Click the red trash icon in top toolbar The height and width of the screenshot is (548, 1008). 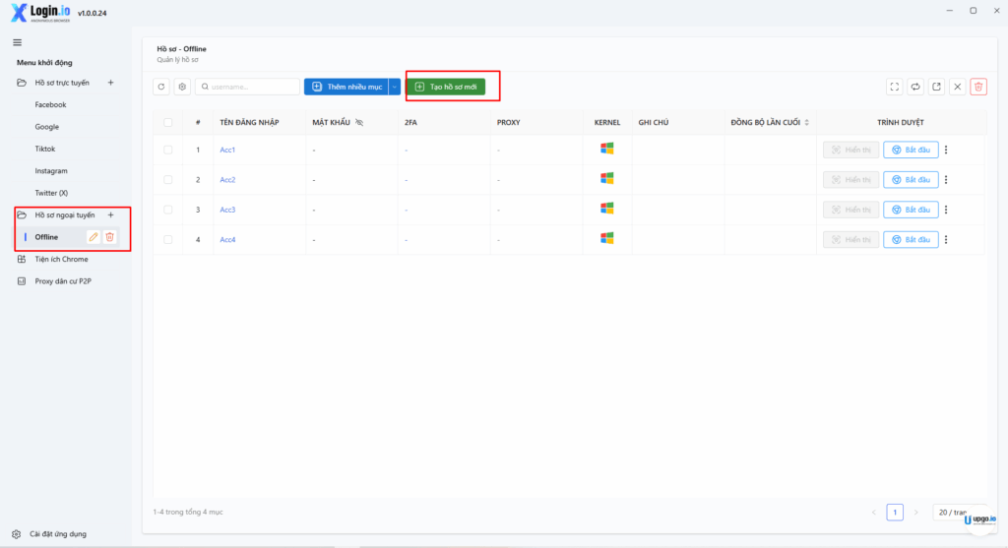click(978, 87)
